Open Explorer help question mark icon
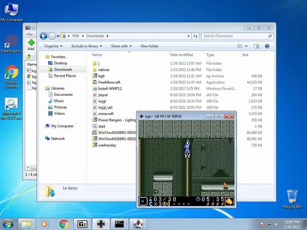 (267, 46)
